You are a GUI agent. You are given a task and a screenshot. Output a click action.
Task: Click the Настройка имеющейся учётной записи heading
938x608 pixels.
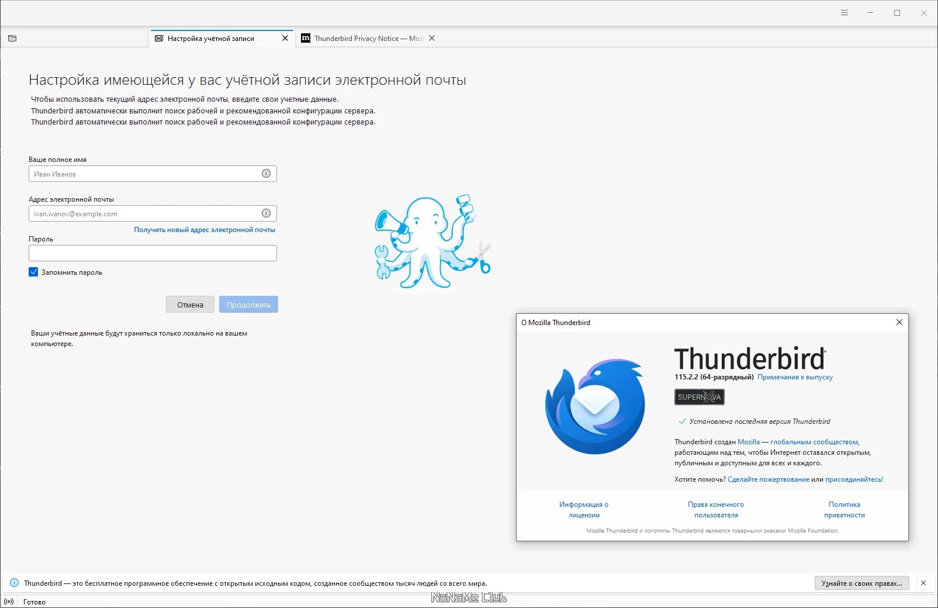click(247, 80)
